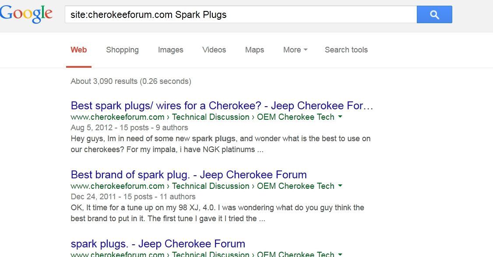
Task: Click 'Technical Discussion' breadcrumb in the second result
Action: (211, 186)
